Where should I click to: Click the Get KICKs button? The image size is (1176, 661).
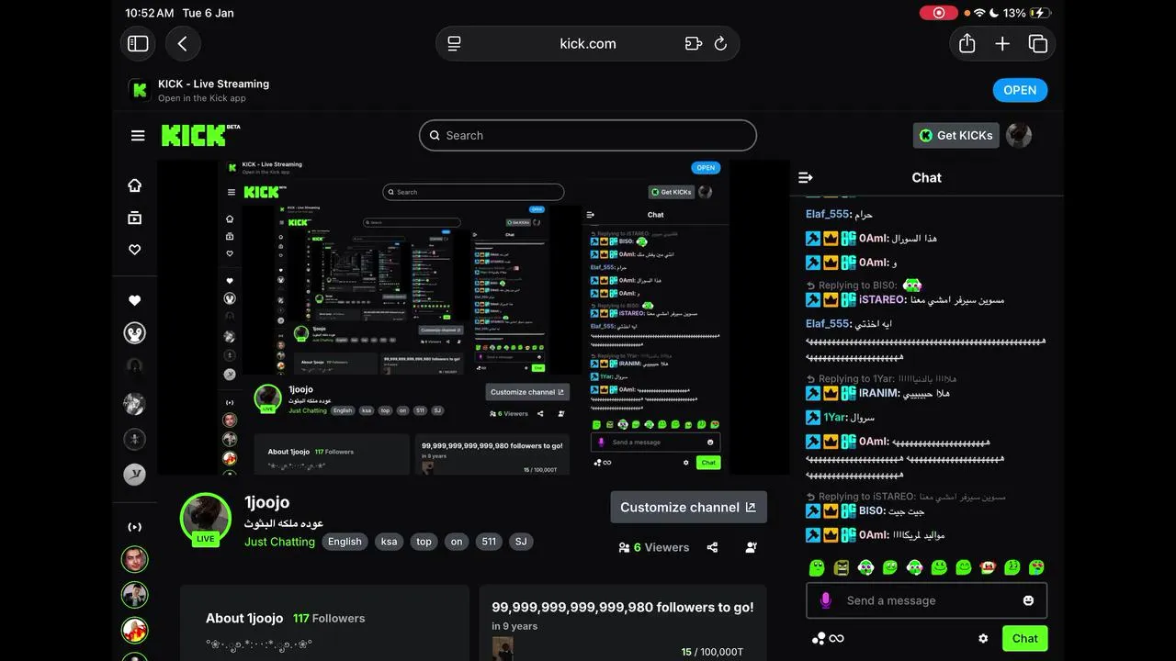coord(956,135)
